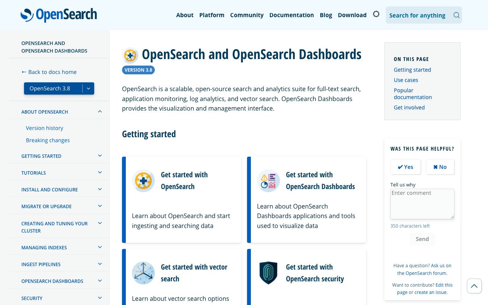Click the OpenSearch security shield icon
The height and width of the screenshot is (305, 488).
[x=268, y=273]
